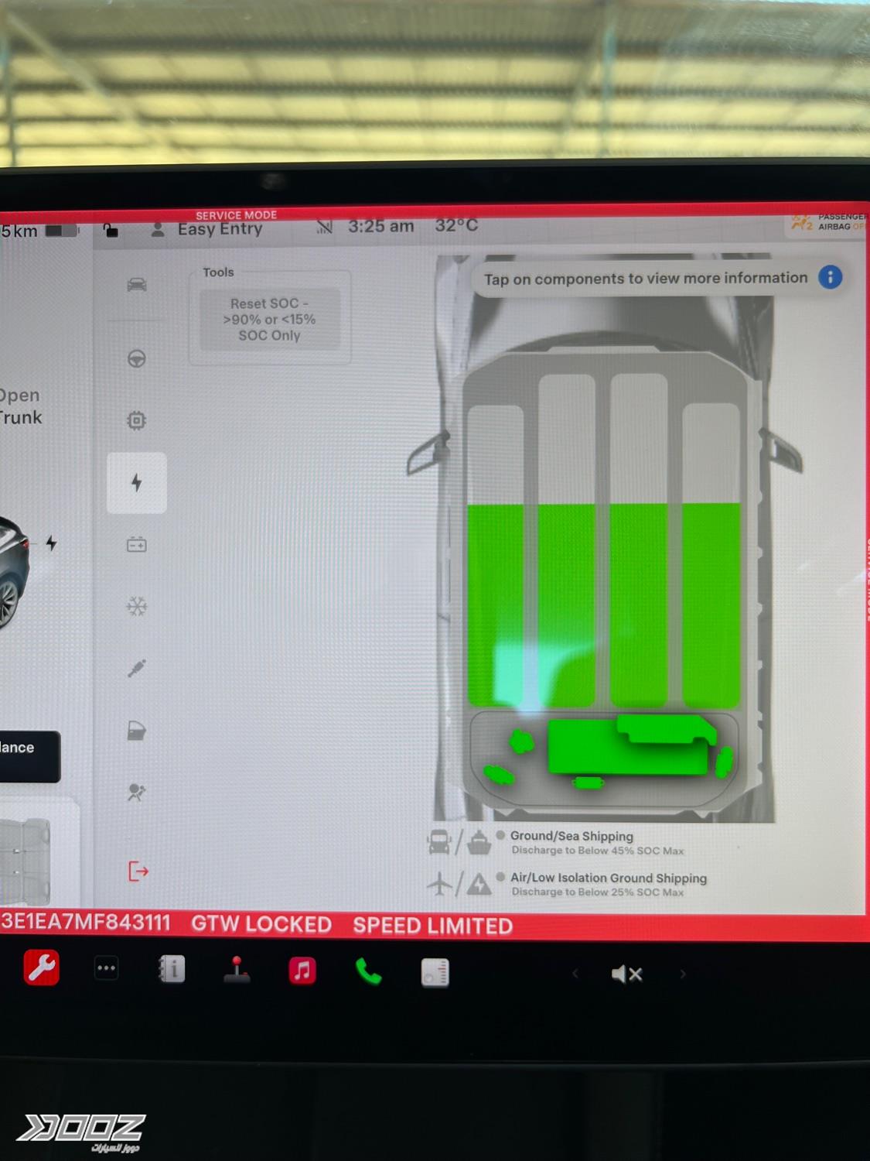The width and height of the screenshot is (870, 1161).
Task: Select the door closures sidebar icon
Action: point(137,731)
